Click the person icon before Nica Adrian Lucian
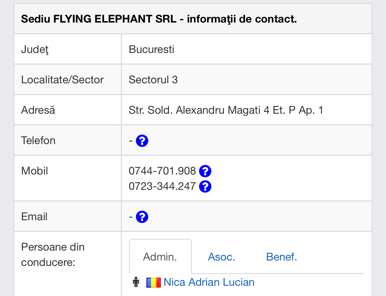Screen dimensions: 386x296 coord(136,282)
